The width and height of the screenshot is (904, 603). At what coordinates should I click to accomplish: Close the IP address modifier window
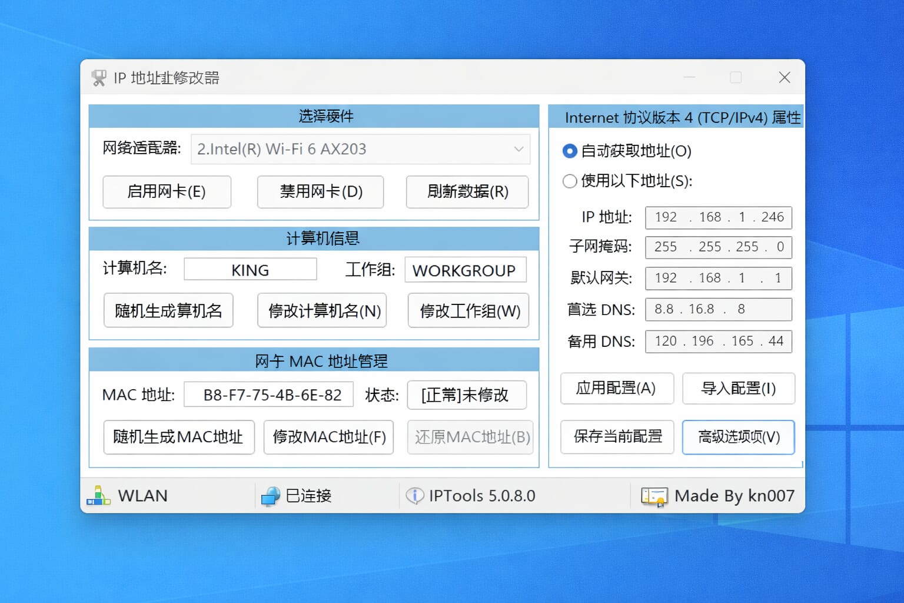tap(784, 78)
